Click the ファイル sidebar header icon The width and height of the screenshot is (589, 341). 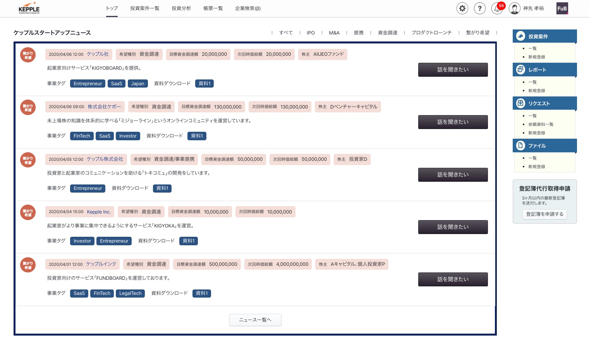tap(521, 146)
